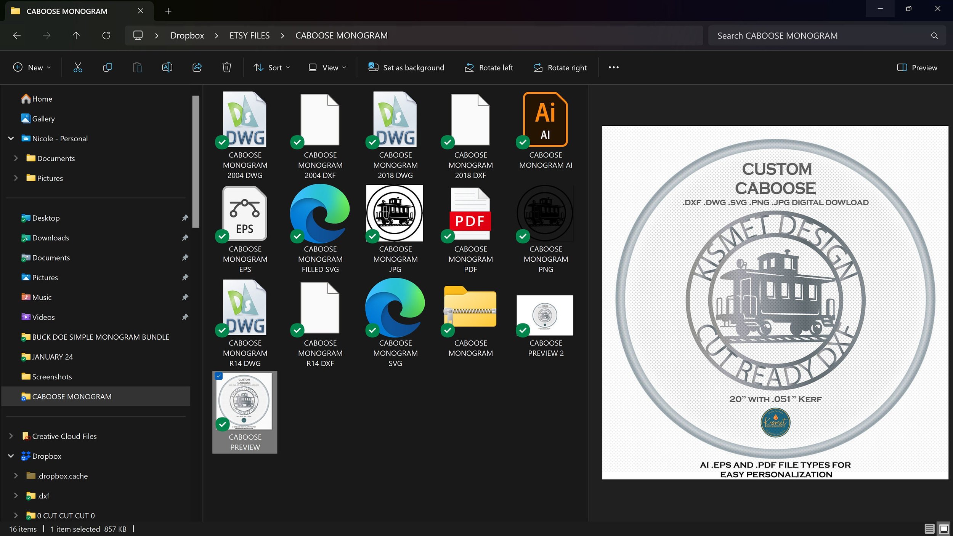The width and height of the screenshot is (953, 536).
Task: Click the Cut scissors icon
Action: click(78, 67)
